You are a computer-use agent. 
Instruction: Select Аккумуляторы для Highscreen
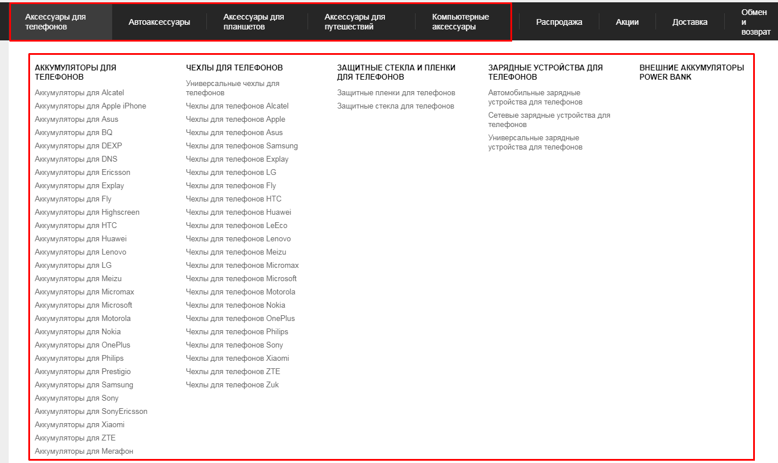[87, 212]
